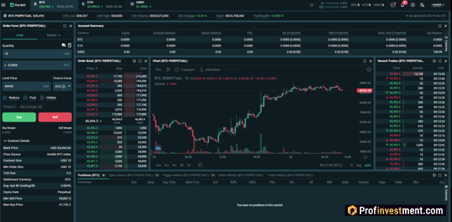Open the hamburger main menu
The height and width of the screenshot is (222, 452).
pos(3,5)
